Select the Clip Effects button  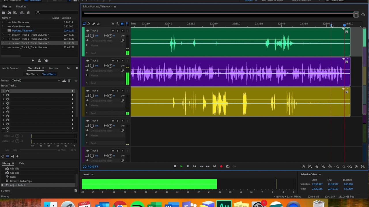tap(32, 74)
